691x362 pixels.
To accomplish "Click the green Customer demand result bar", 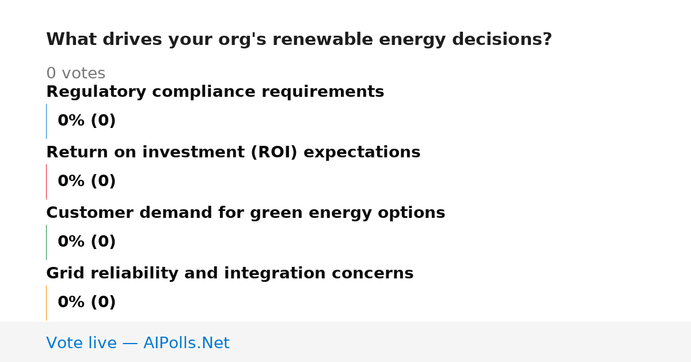I will (x=46, y=242).
